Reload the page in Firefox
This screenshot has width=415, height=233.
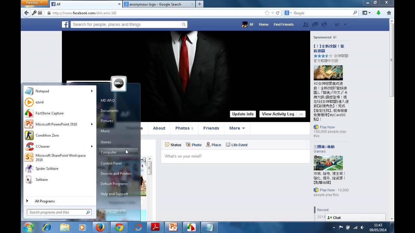point(278,13)
